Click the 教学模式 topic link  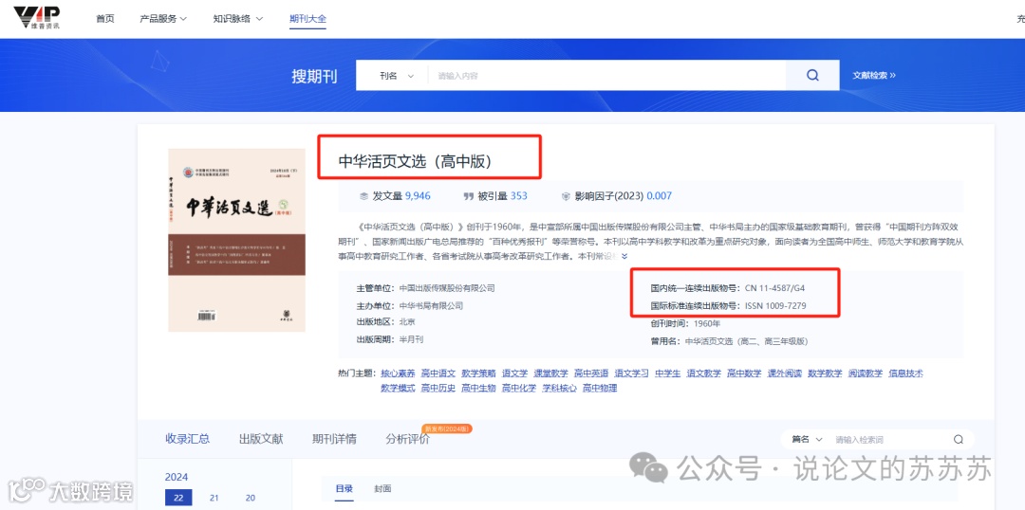pos(398,388)
